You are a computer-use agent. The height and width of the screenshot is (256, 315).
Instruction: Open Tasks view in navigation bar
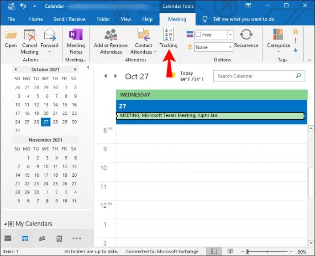point(59,238)
